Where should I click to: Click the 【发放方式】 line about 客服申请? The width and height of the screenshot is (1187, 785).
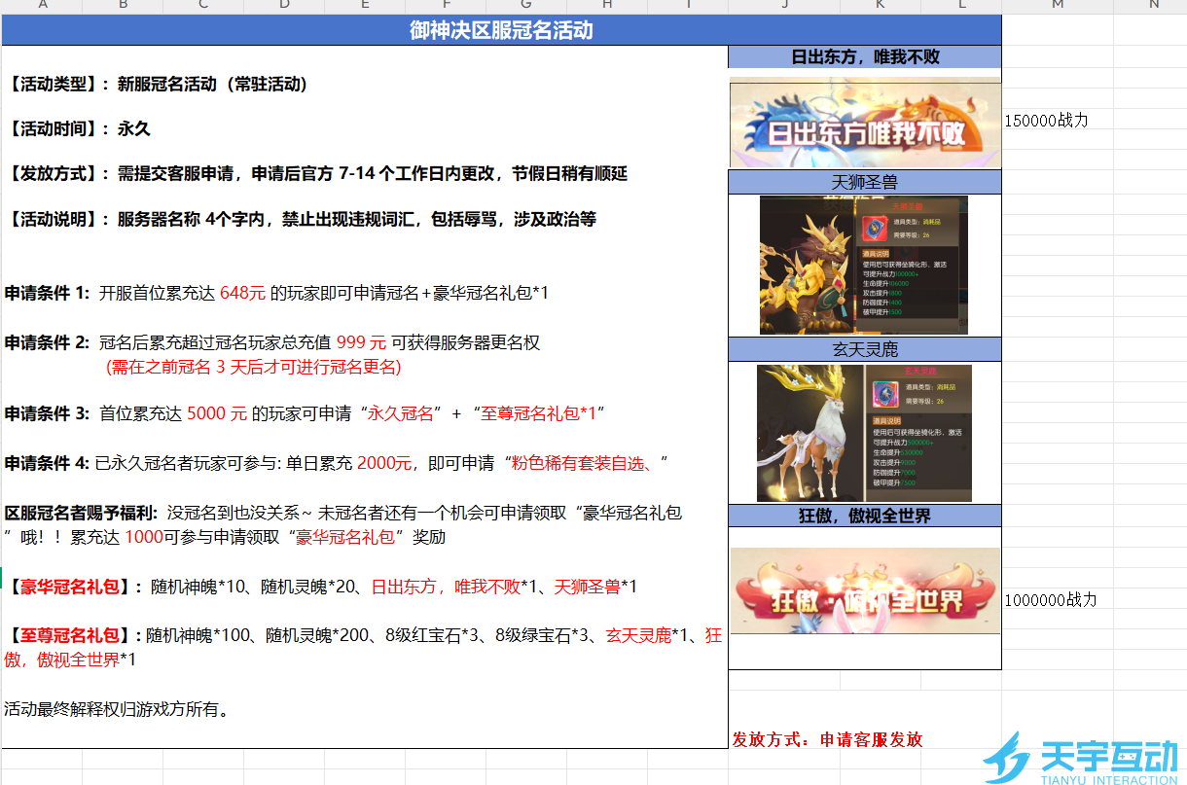click(316, 174)
